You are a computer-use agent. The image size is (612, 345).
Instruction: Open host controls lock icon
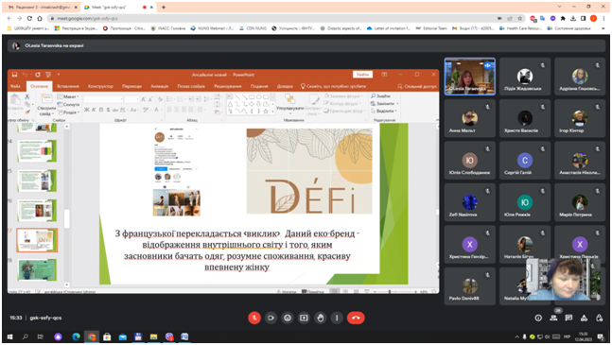(599, 319)
